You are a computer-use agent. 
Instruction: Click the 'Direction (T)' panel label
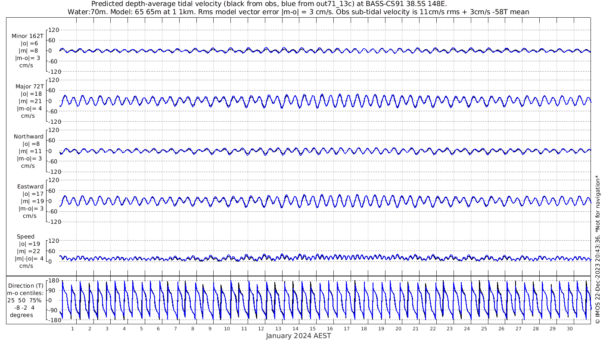(26, 285)
